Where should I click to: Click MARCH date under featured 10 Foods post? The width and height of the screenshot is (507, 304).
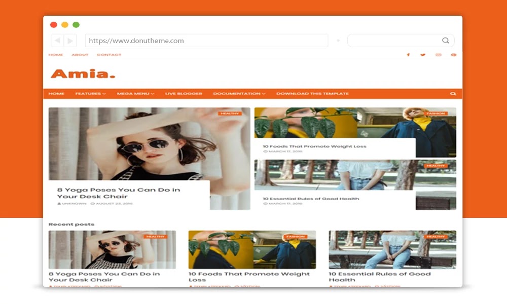(x=283, y=151)
